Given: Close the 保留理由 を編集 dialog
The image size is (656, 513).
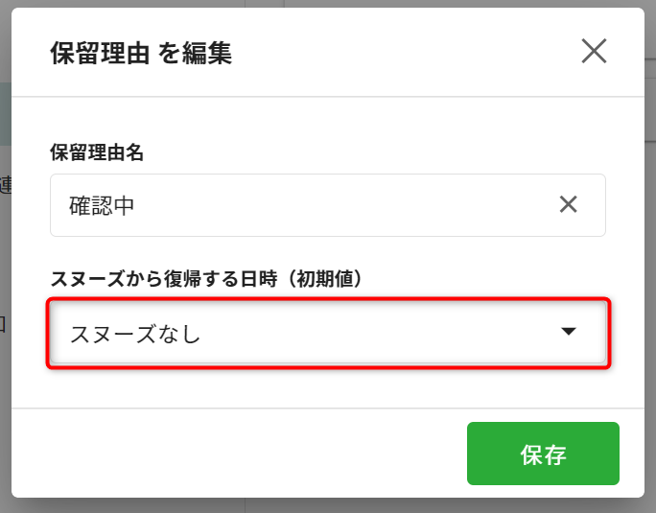Looking at the screenshot, I should click(x=594, y=51).
